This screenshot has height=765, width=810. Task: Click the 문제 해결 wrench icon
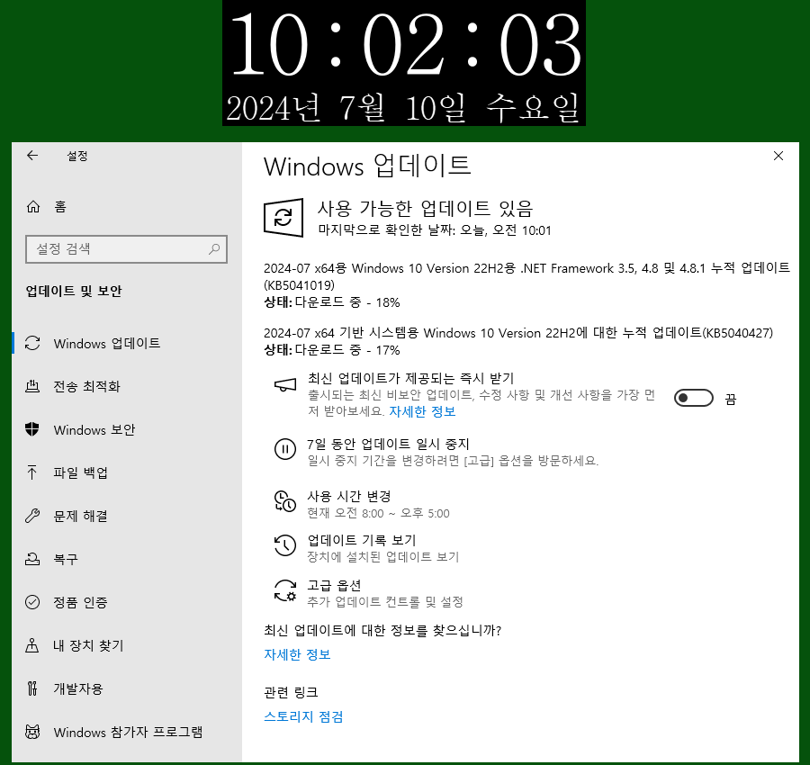(32, 516)
